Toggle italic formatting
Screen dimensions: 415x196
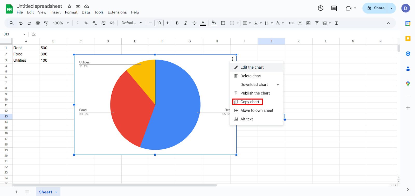click(x=186, y=23)
